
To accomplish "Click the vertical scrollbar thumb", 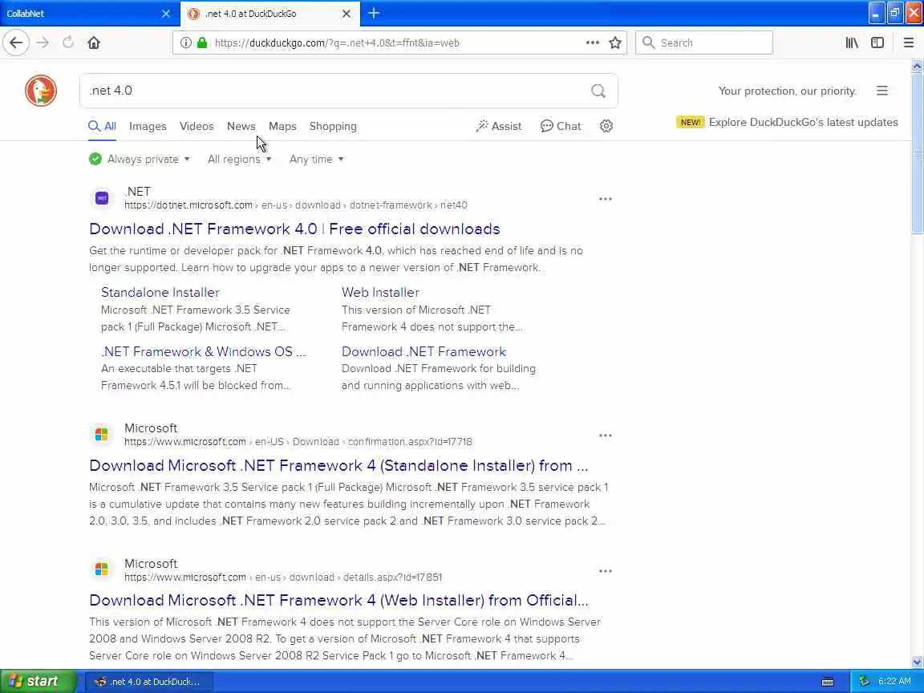I will [x=917, y=153].
